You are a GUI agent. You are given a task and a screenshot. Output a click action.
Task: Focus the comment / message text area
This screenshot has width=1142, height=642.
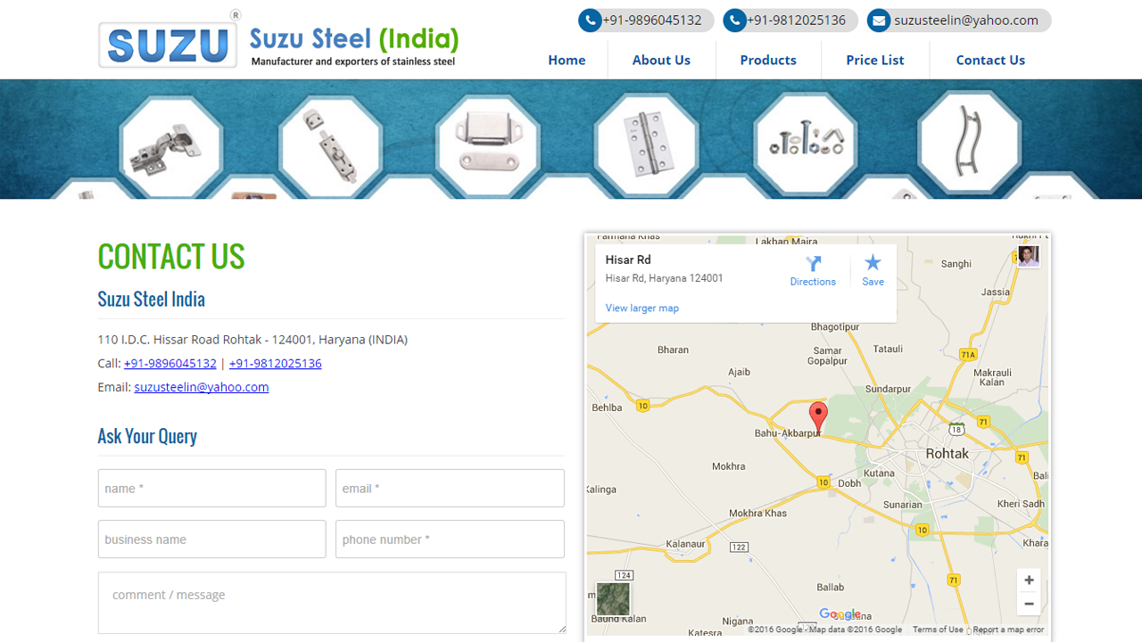(332, 603)
